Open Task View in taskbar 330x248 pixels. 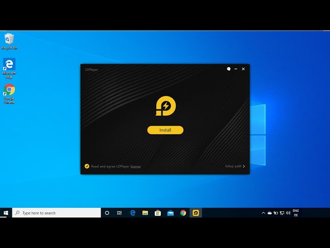(x=119, y=213)
